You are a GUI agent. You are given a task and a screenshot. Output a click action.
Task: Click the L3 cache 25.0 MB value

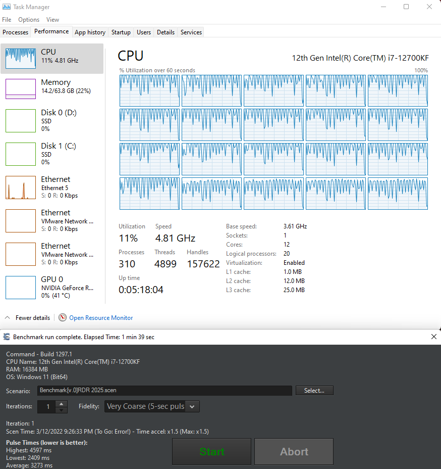click(x=294, y=290)
